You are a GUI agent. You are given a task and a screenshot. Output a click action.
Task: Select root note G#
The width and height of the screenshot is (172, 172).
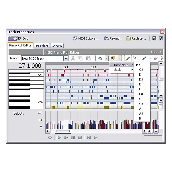pos(142,104)
